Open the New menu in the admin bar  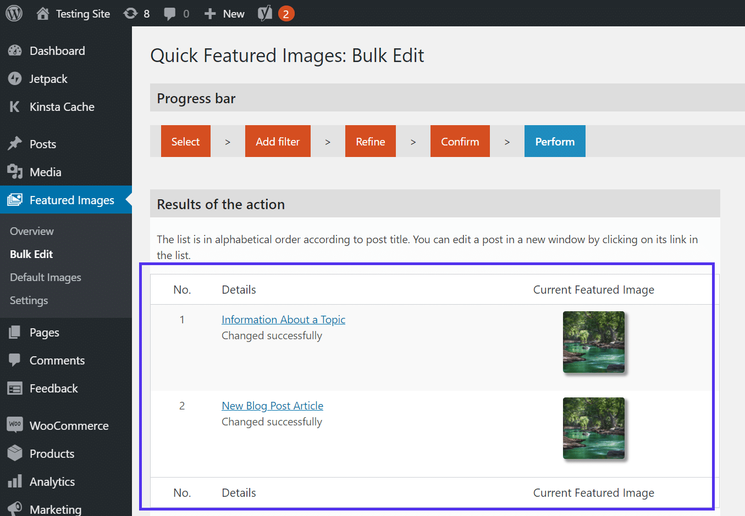click(x=223, y=13)
